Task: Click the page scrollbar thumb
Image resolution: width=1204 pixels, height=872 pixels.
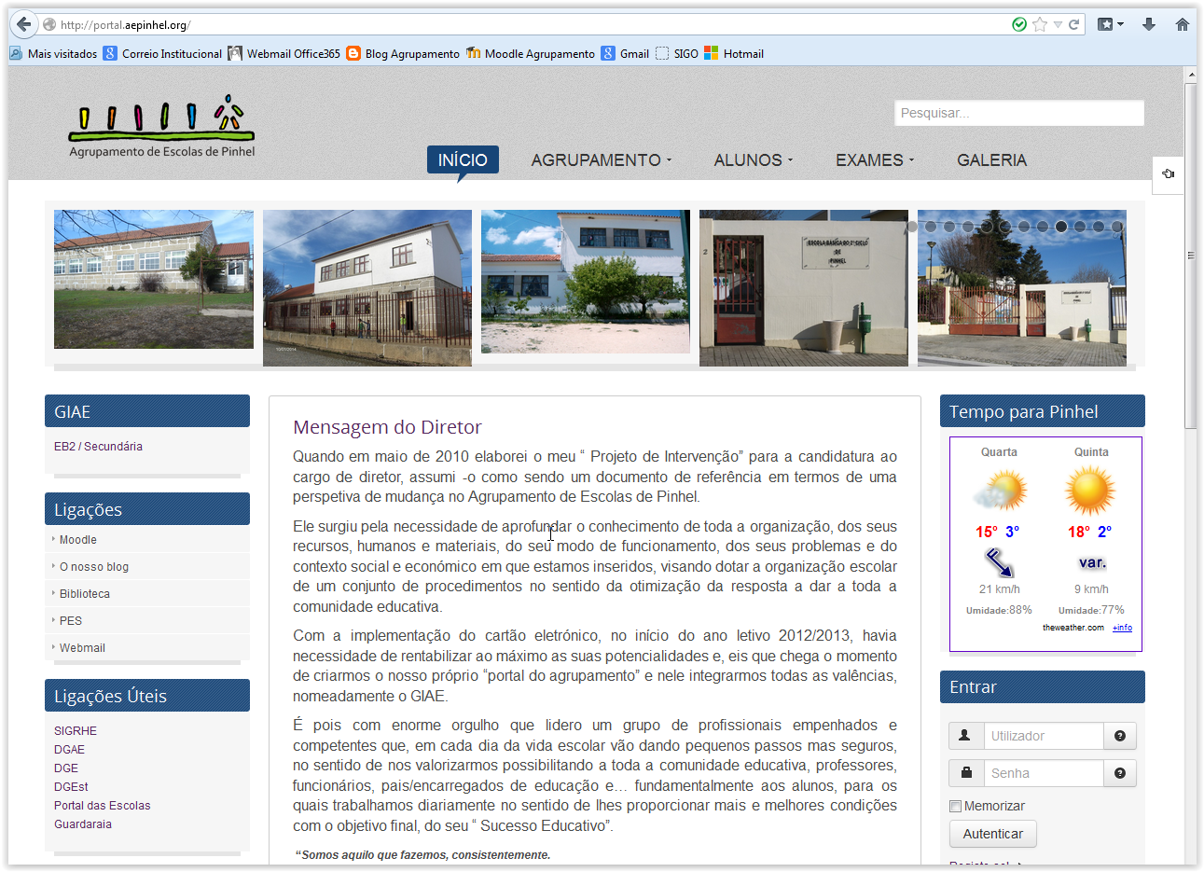Action: [x=1191, y=256]
